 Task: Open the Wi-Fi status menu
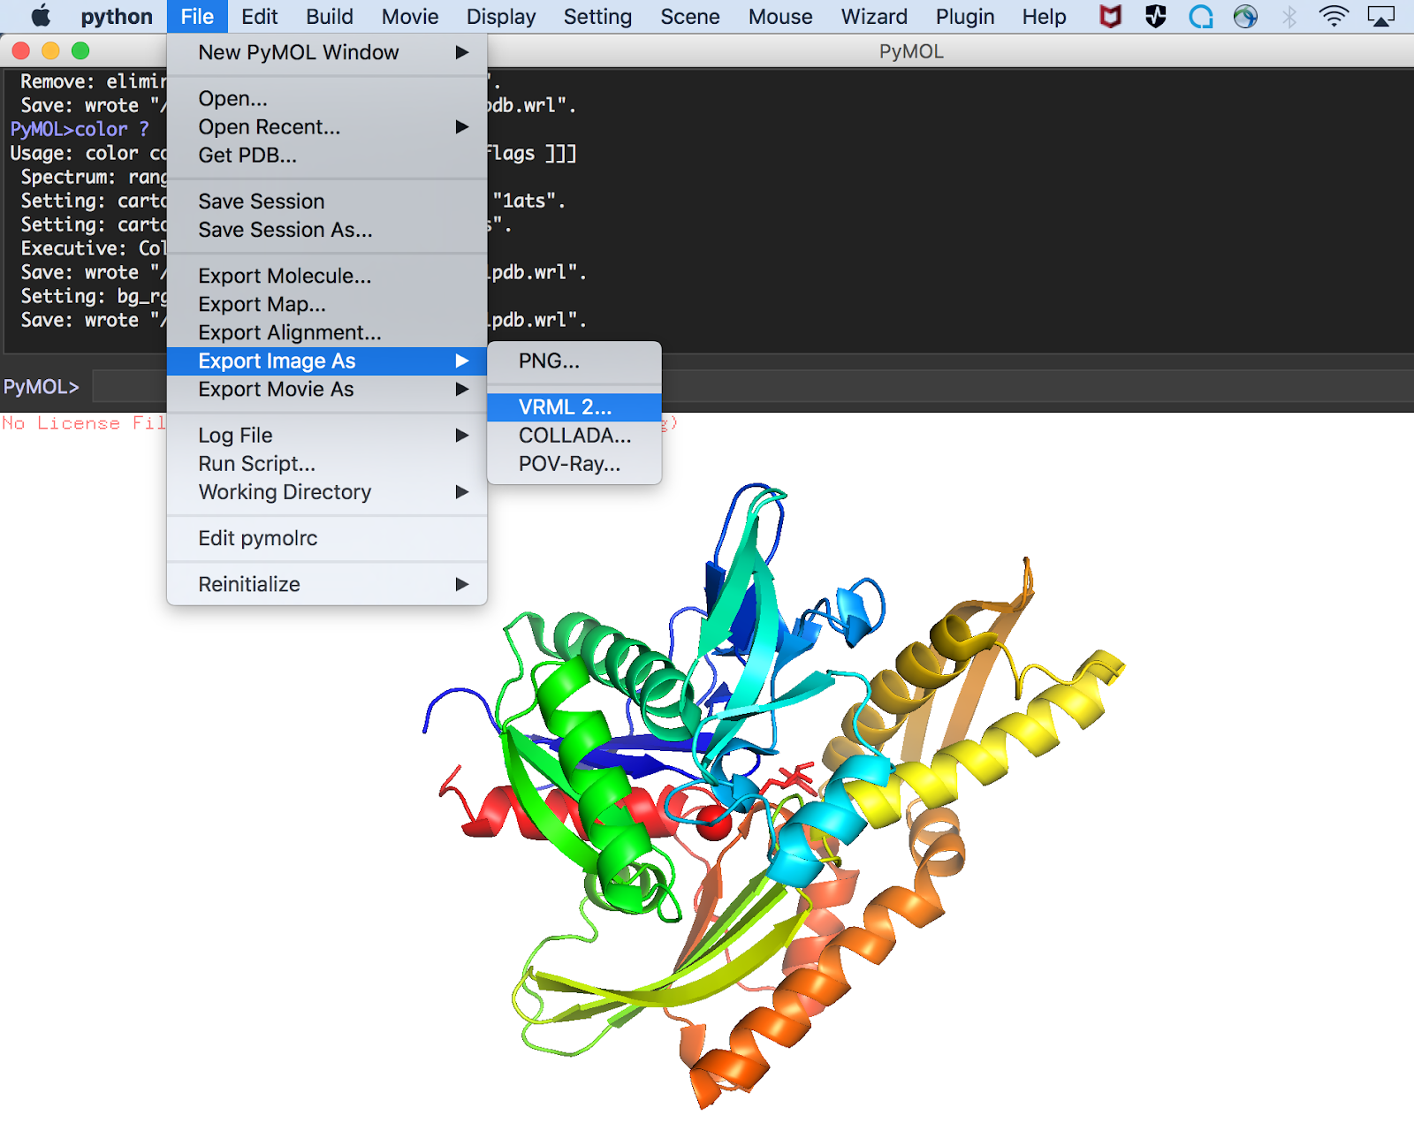(x=1334, y=17)
